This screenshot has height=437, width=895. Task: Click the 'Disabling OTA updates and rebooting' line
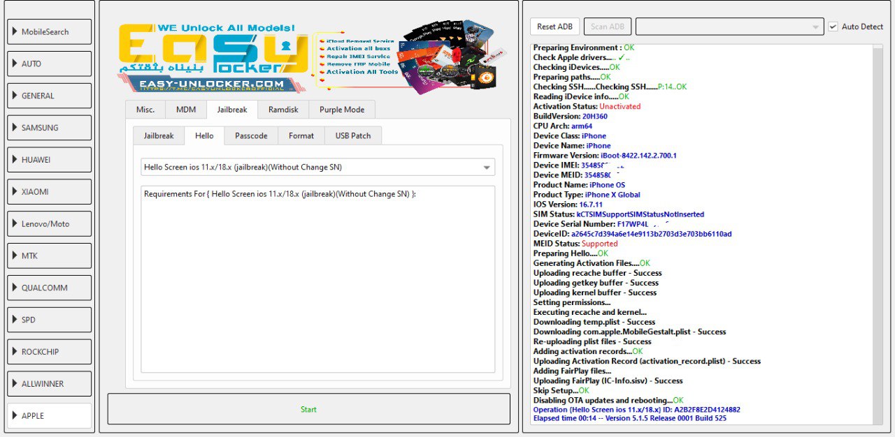pos(608,400)
